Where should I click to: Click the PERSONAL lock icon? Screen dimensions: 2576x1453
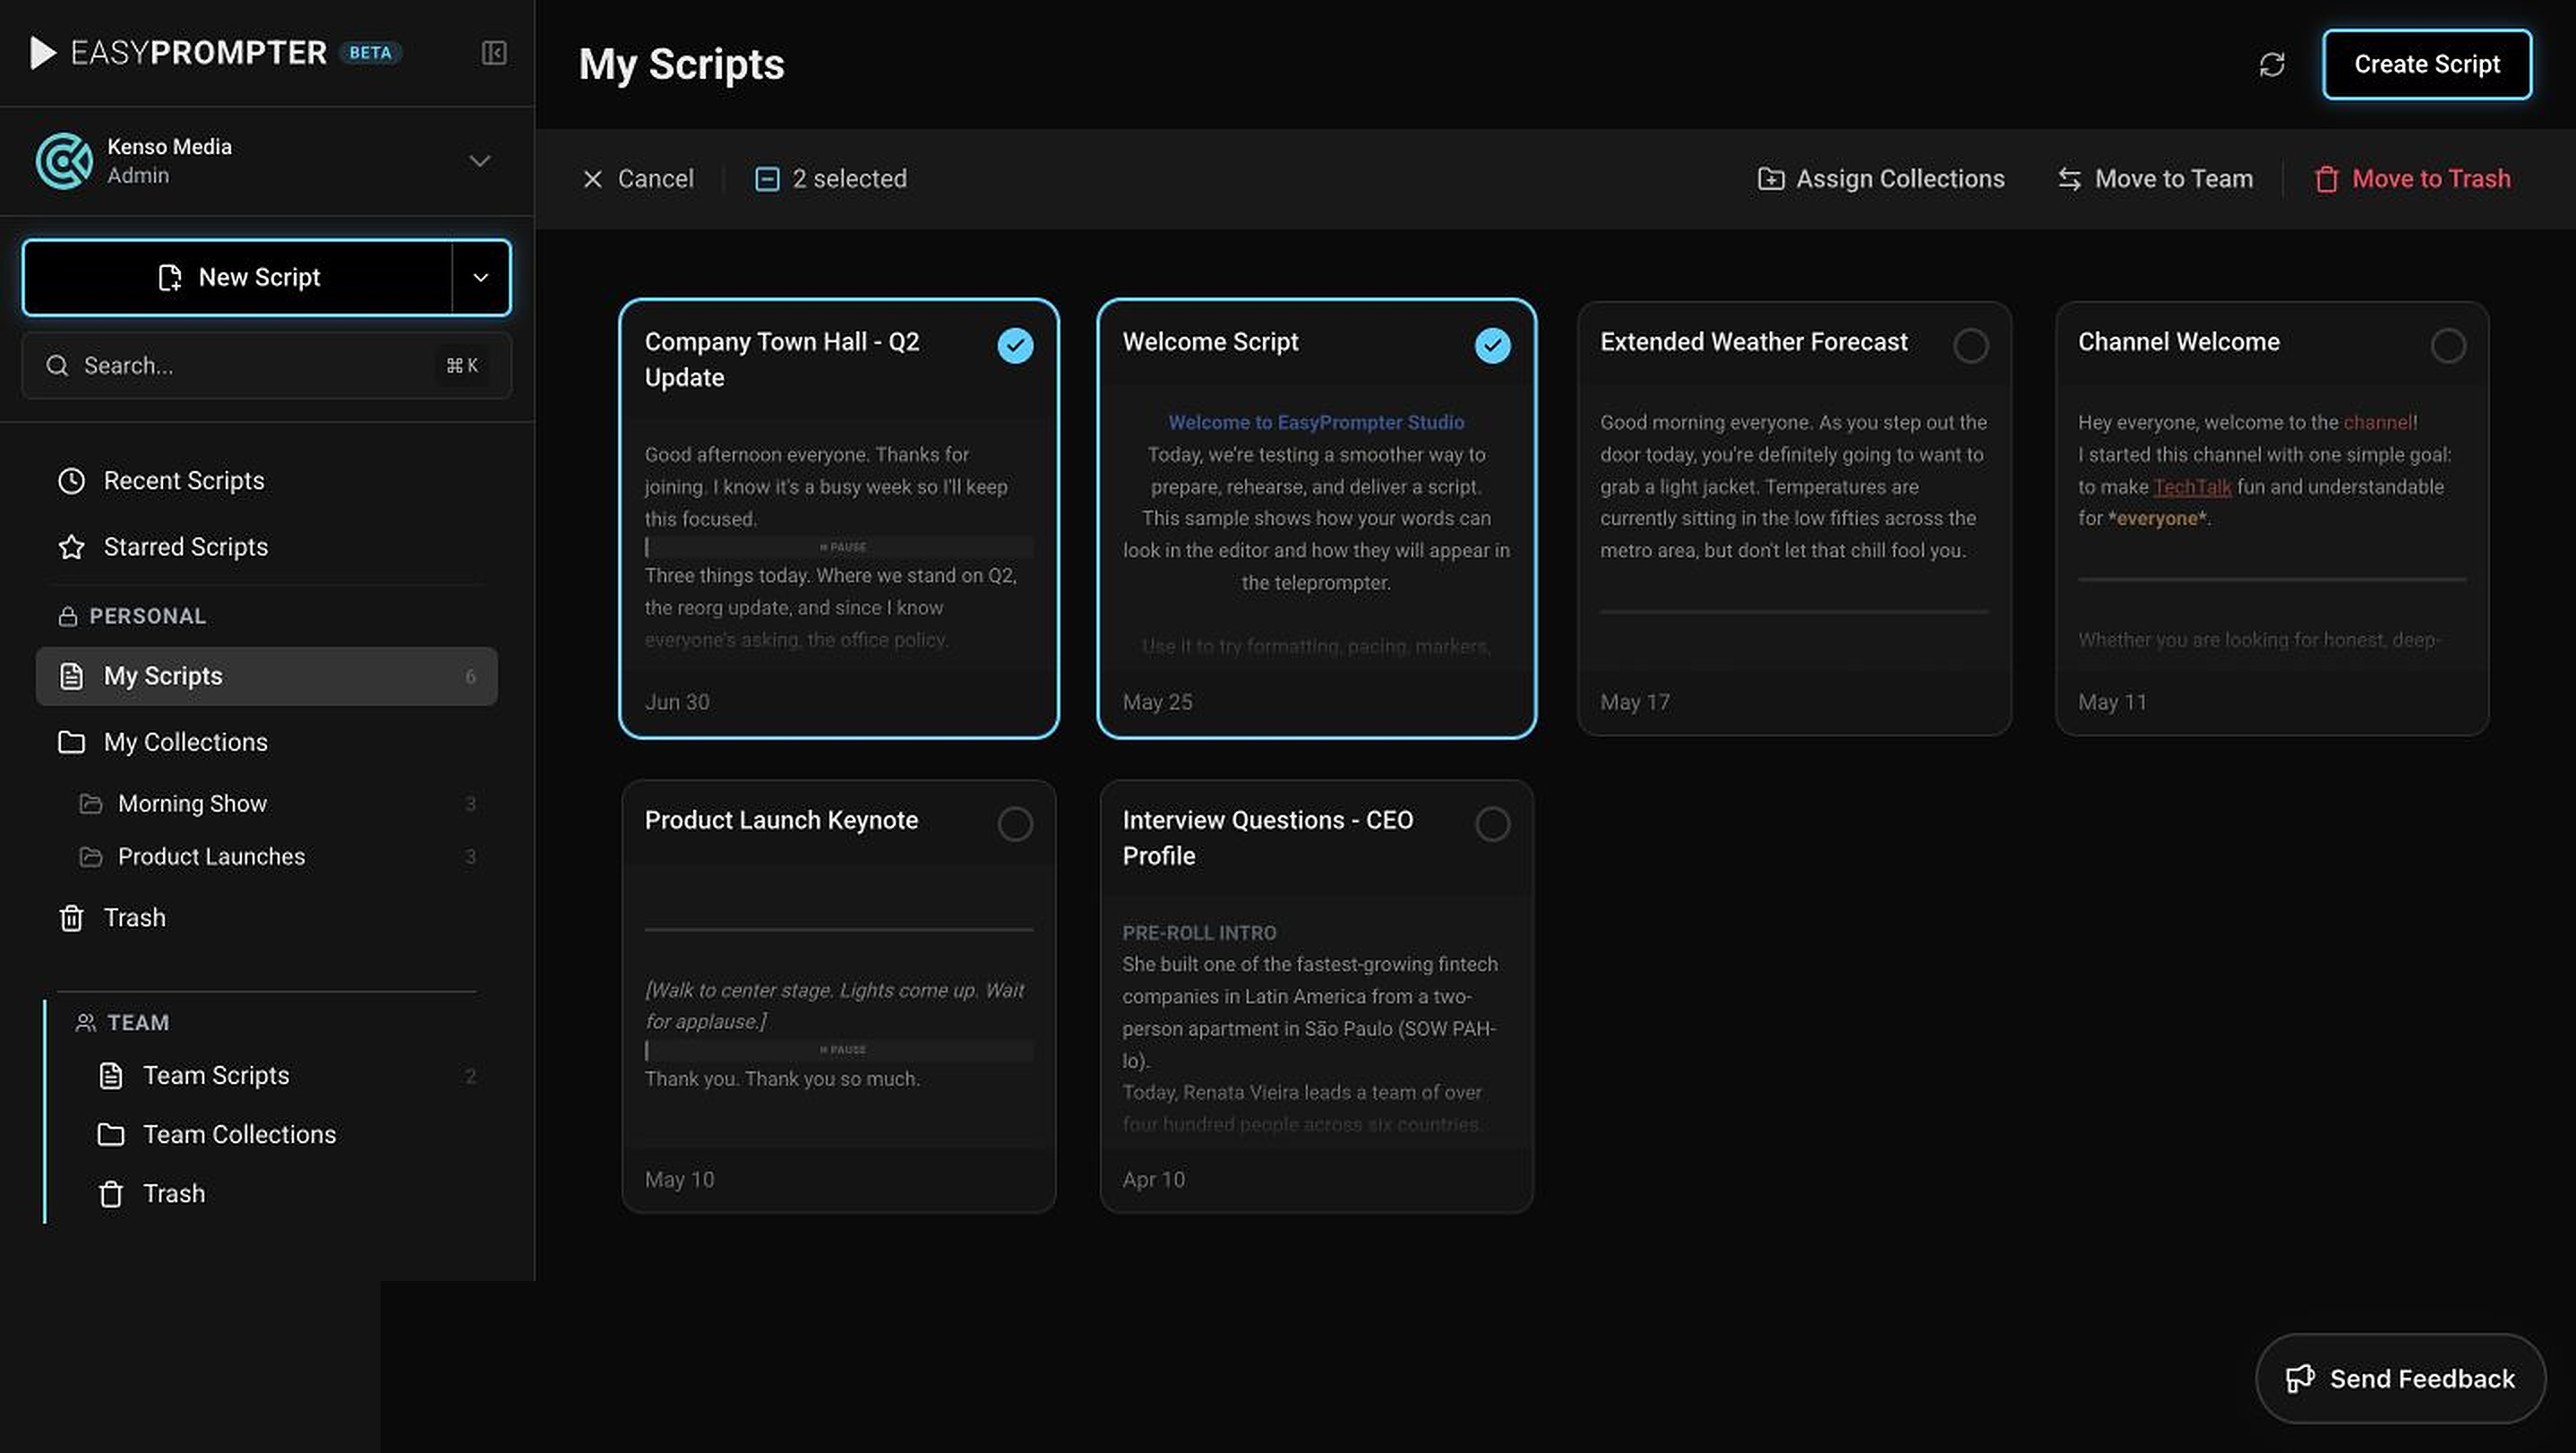tap(68, 617)
